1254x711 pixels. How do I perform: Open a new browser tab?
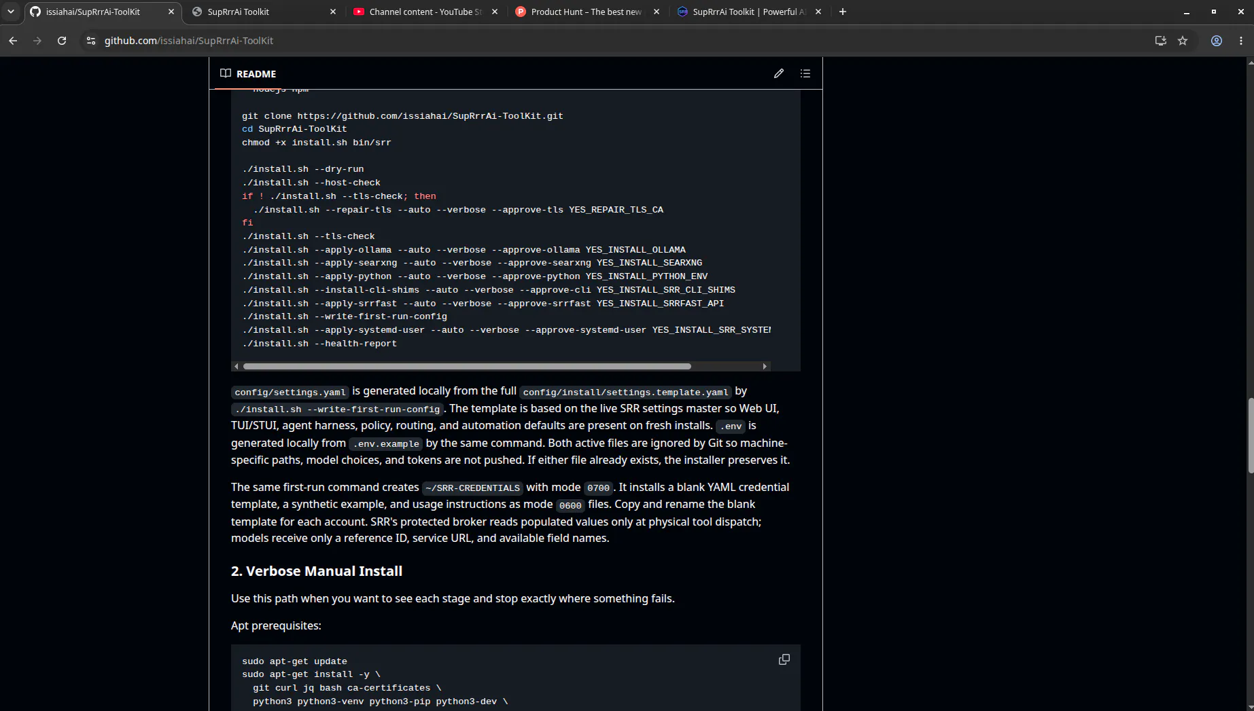[842, 12]
